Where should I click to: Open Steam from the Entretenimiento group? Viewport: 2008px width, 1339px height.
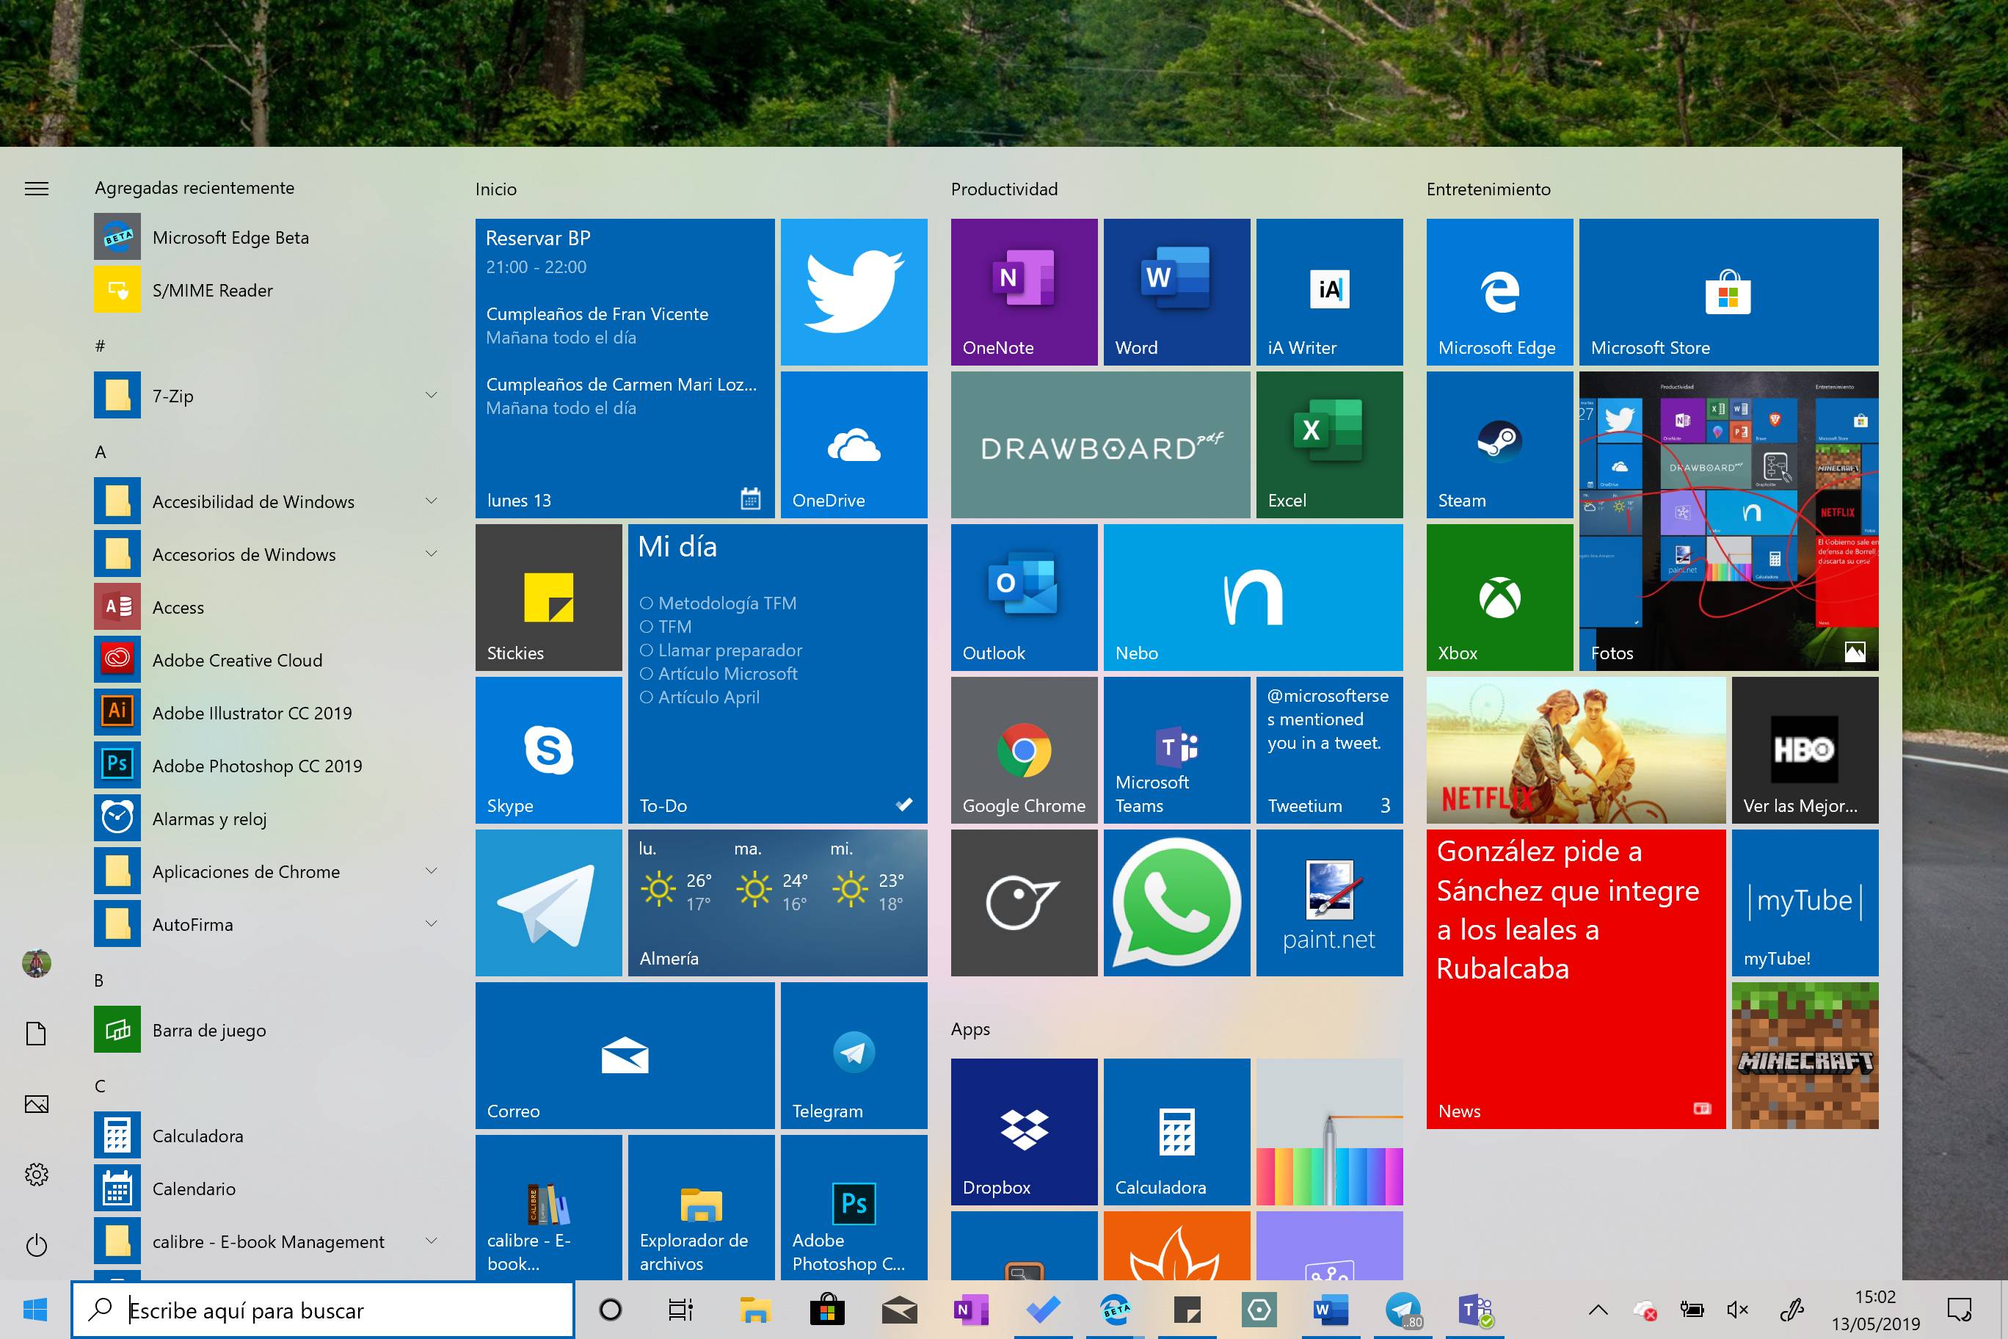[x=1499, y=444]
